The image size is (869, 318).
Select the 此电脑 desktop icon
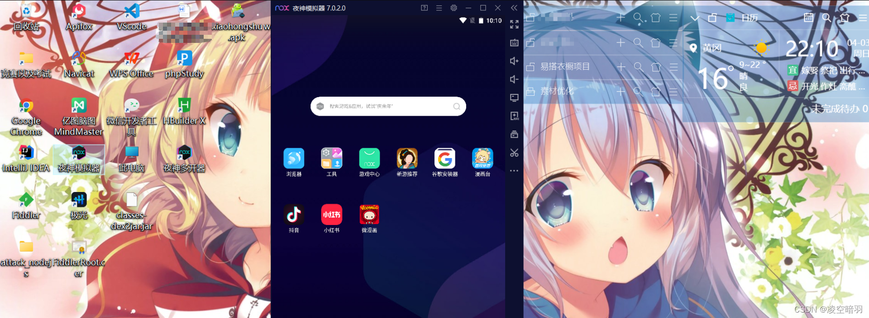132,159
